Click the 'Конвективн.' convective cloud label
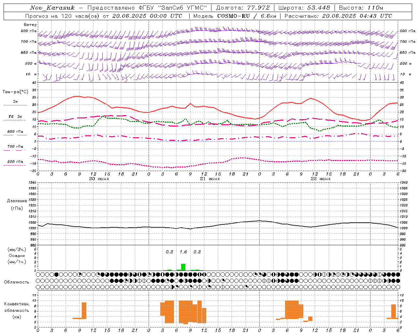The height and width of the screenshot is (333, 417). coord(17,304)
